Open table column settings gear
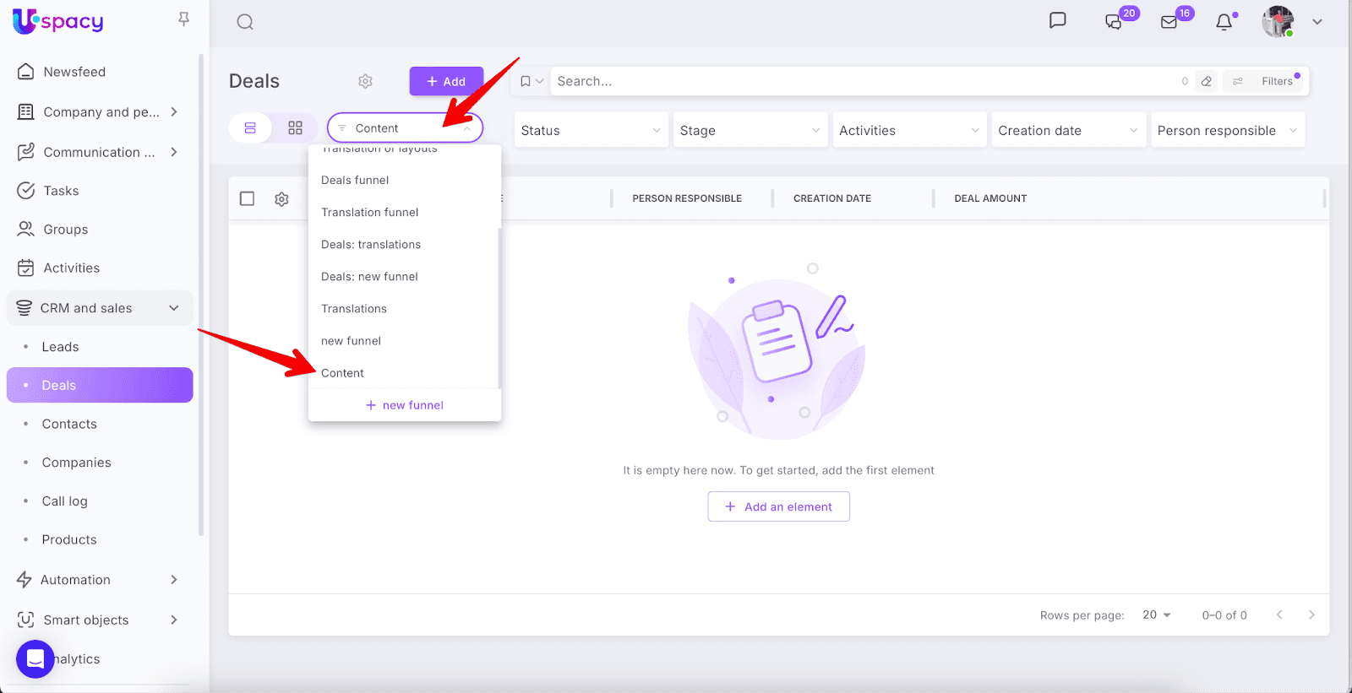This screenshot has height=693, width=1352. coord(281,198)
